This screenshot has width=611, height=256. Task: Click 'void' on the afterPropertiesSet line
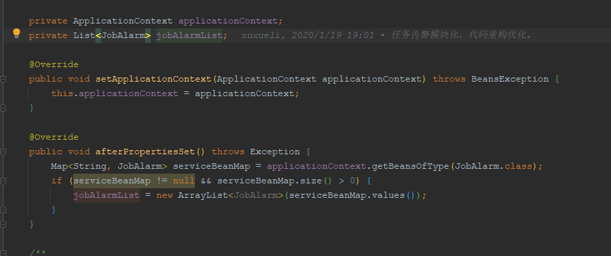point(79,152)
